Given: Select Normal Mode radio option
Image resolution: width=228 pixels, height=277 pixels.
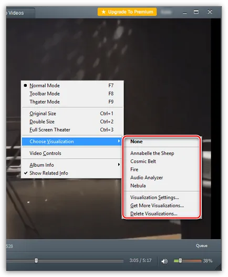Looking at the screenshot, I should [x=72, y=86].
